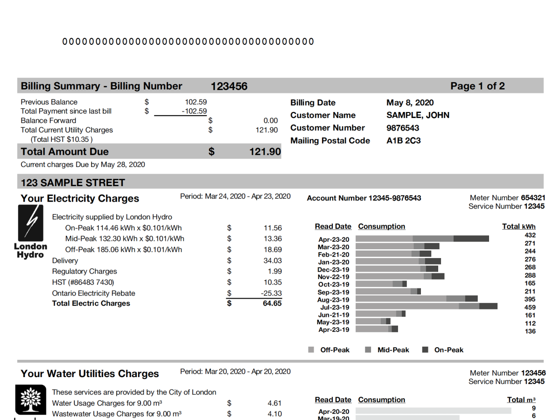Click the Ontario Electricity Rebate line
This screenshot has width=560, height=420.
point(93,293)
